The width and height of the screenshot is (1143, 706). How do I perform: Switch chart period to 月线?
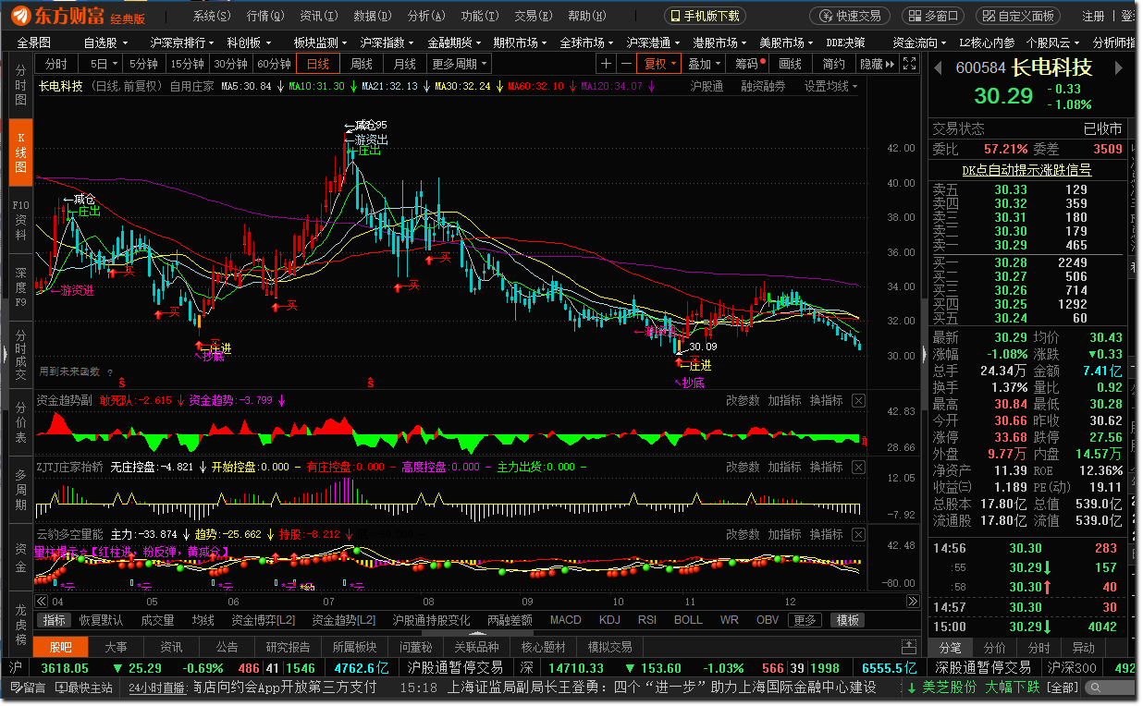pyautogui.click(x=405, y=64)
